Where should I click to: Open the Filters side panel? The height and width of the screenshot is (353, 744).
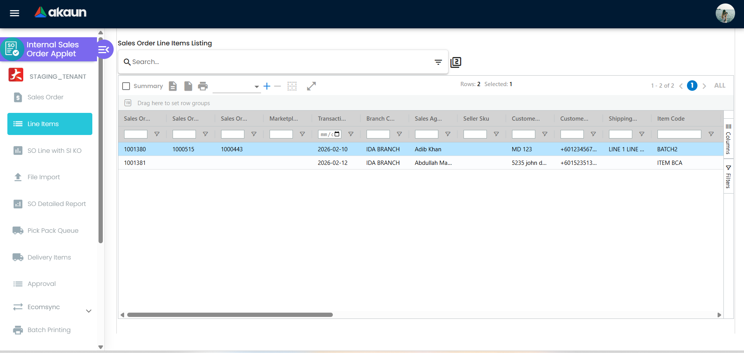[728, 177]
